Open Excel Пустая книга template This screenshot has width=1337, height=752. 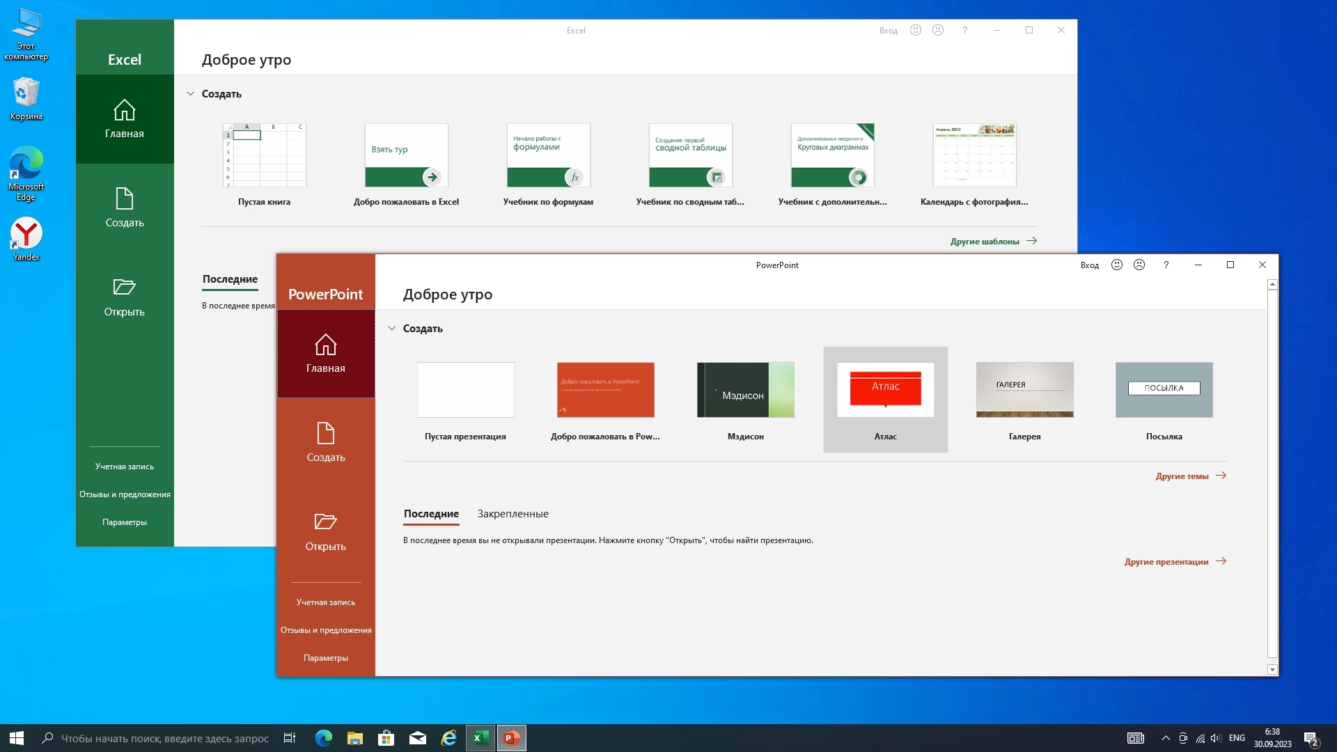[264, 155]
